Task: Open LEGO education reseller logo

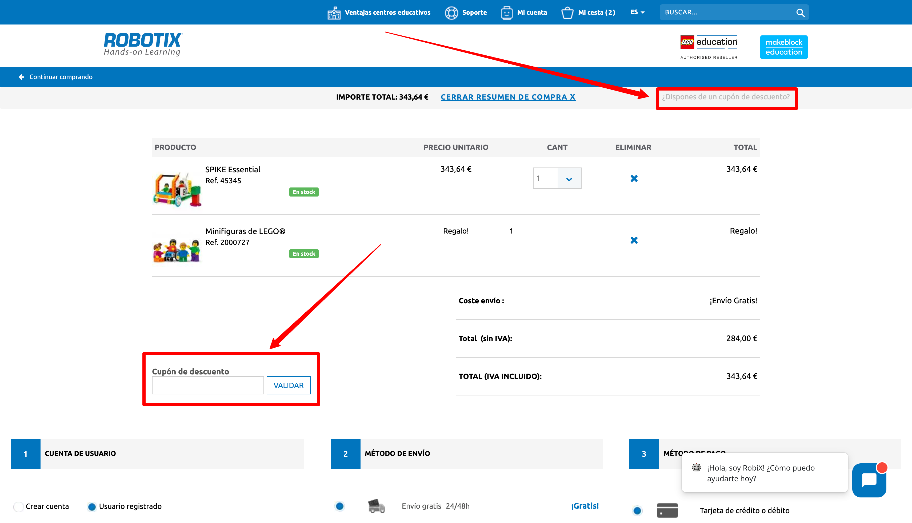Action: coord(709,47)
